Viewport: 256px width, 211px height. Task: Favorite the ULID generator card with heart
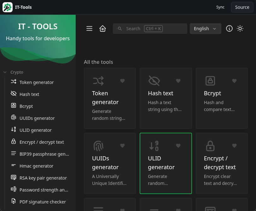tap(178, 146)
